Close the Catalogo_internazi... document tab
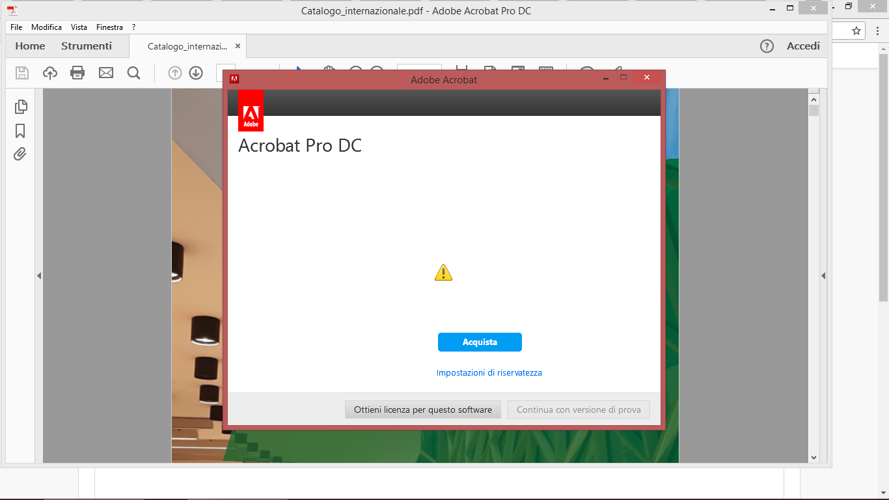This screenshot has height=500, width=889. 238,46
